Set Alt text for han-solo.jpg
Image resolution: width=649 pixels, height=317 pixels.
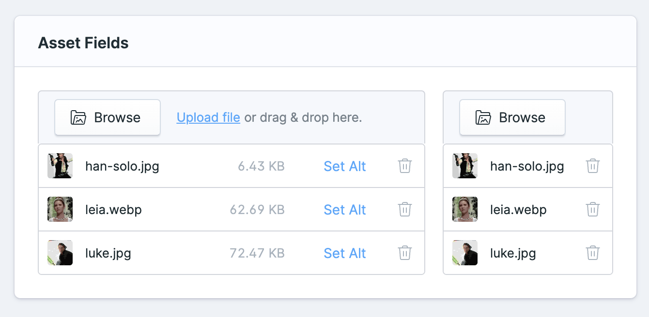click(345, 166)
